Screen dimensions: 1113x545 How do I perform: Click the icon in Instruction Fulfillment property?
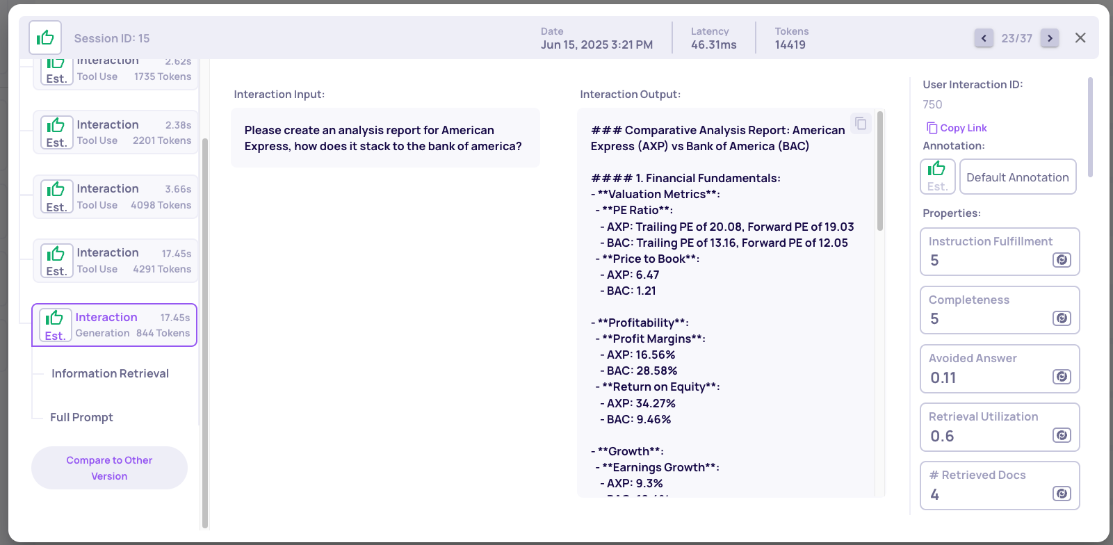1062,260
